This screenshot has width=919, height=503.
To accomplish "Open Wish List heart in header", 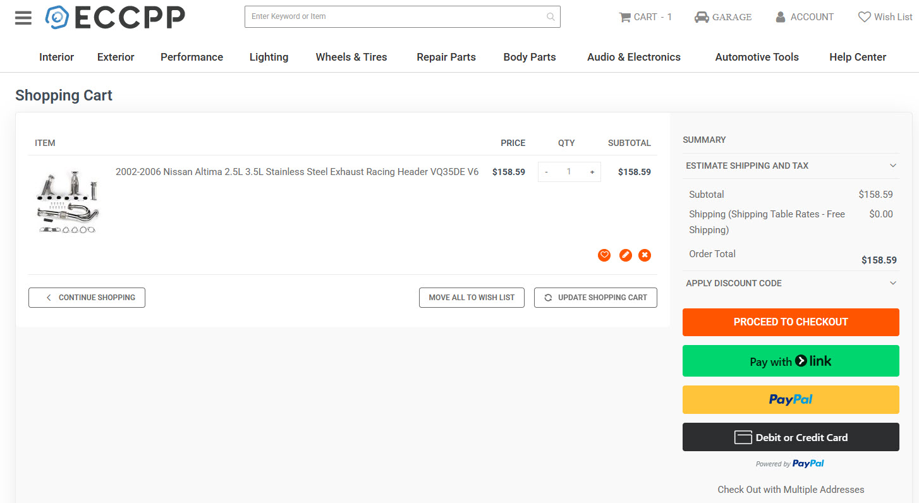I will point(864,18).
